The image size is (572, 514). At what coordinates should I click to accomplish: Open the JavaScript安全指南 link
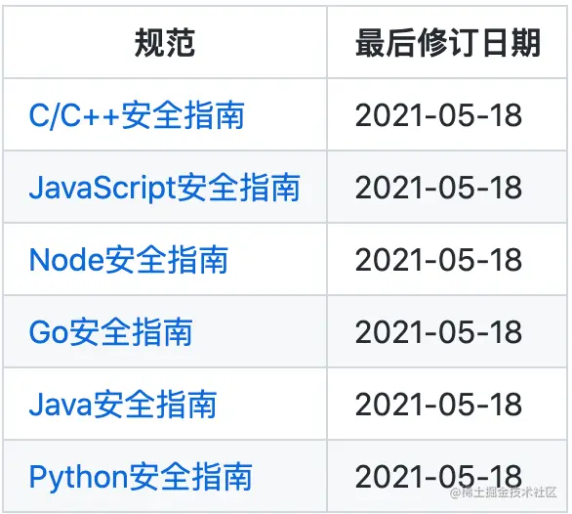[x=164, y=188]
